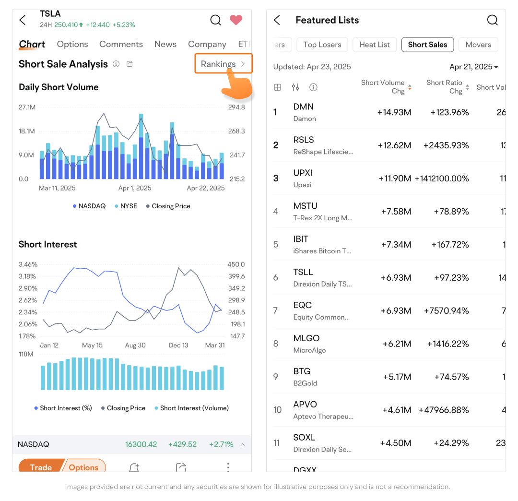Click the table grid layout icon
Viewport: 518px width, 501px height.
(x=277, y=87)
